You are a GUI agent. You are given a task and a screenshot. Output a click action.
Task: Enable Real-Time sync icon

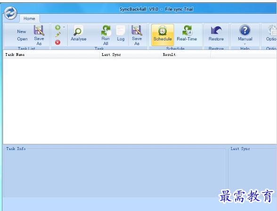pyautogui.click(x=187, y=31)
